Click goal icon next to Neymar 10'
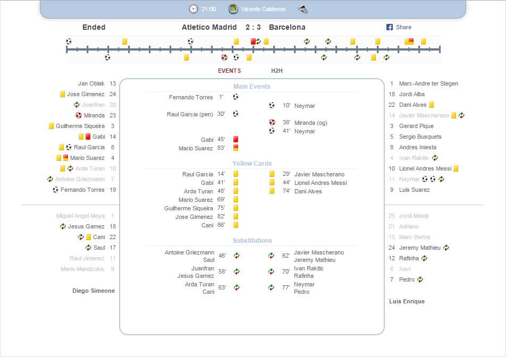 pos(272,105)
